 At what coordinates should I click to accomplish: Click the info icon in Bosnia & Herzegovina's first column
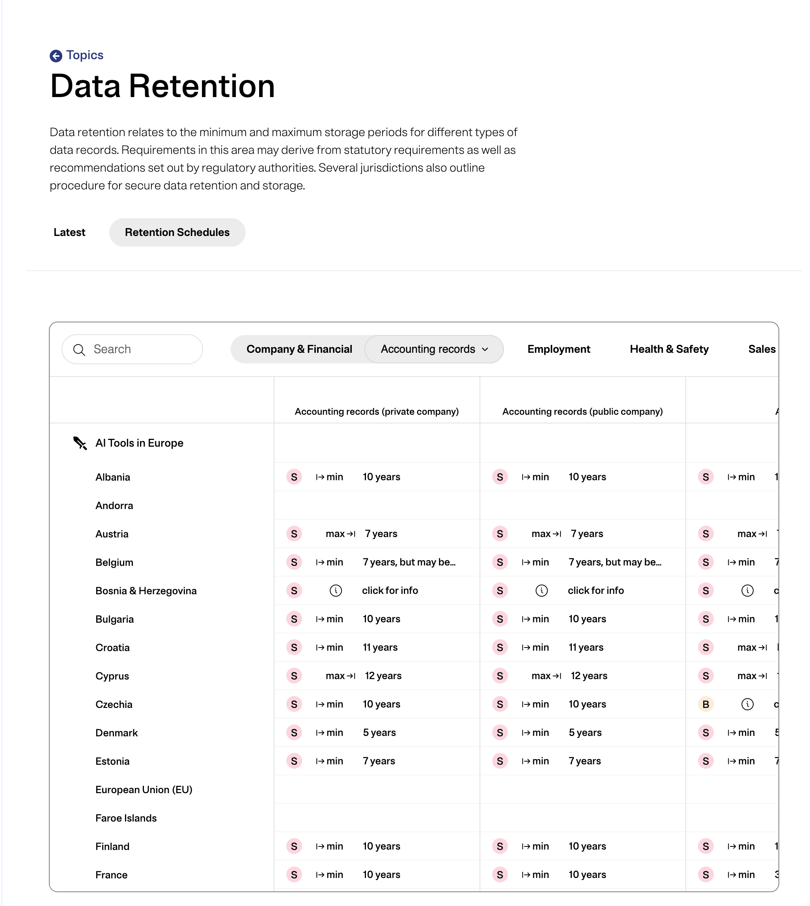point(336,590)
